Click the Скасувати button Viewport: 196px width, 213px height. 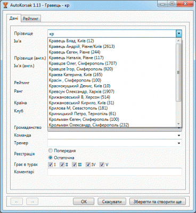pos(112,202)
